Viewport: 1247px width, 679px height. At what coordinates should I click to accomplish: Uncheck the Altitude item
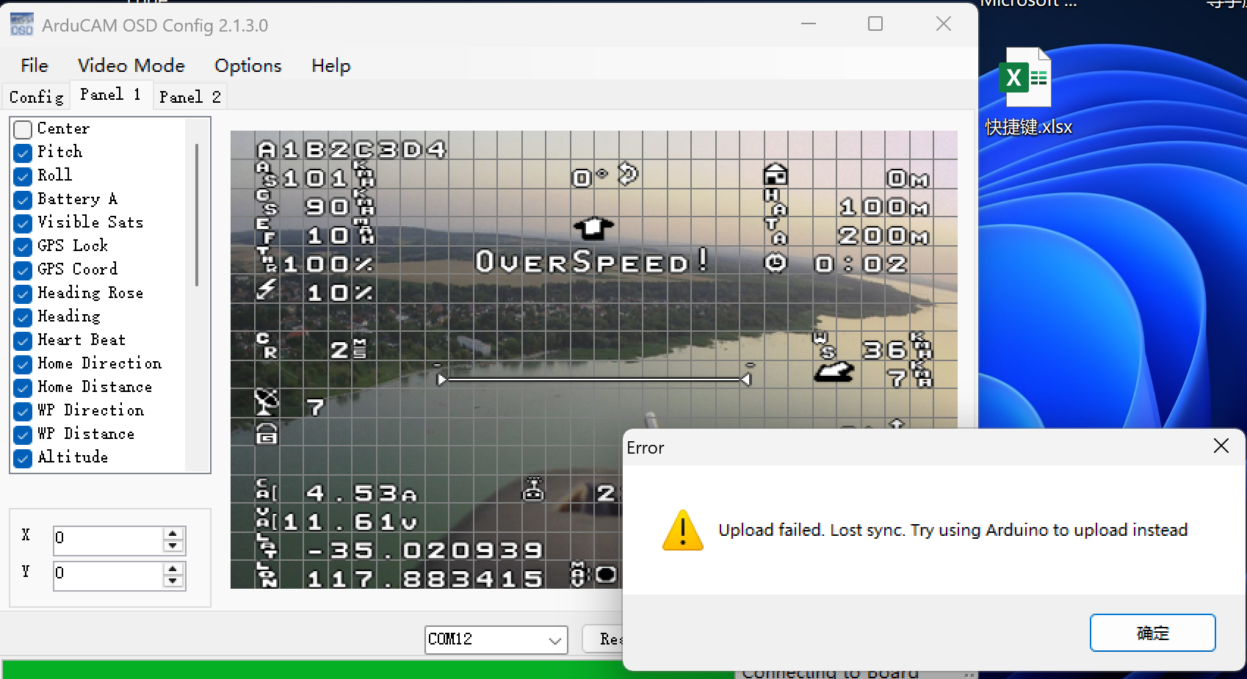click(23, 458)
